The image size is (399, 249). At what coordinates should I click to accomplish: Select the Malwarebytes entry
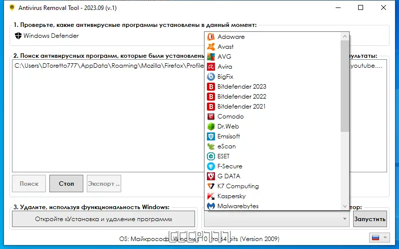coord(273,206)
